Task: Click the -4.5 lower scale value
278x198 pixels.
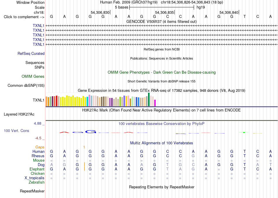Action: (x=38, y=138)
